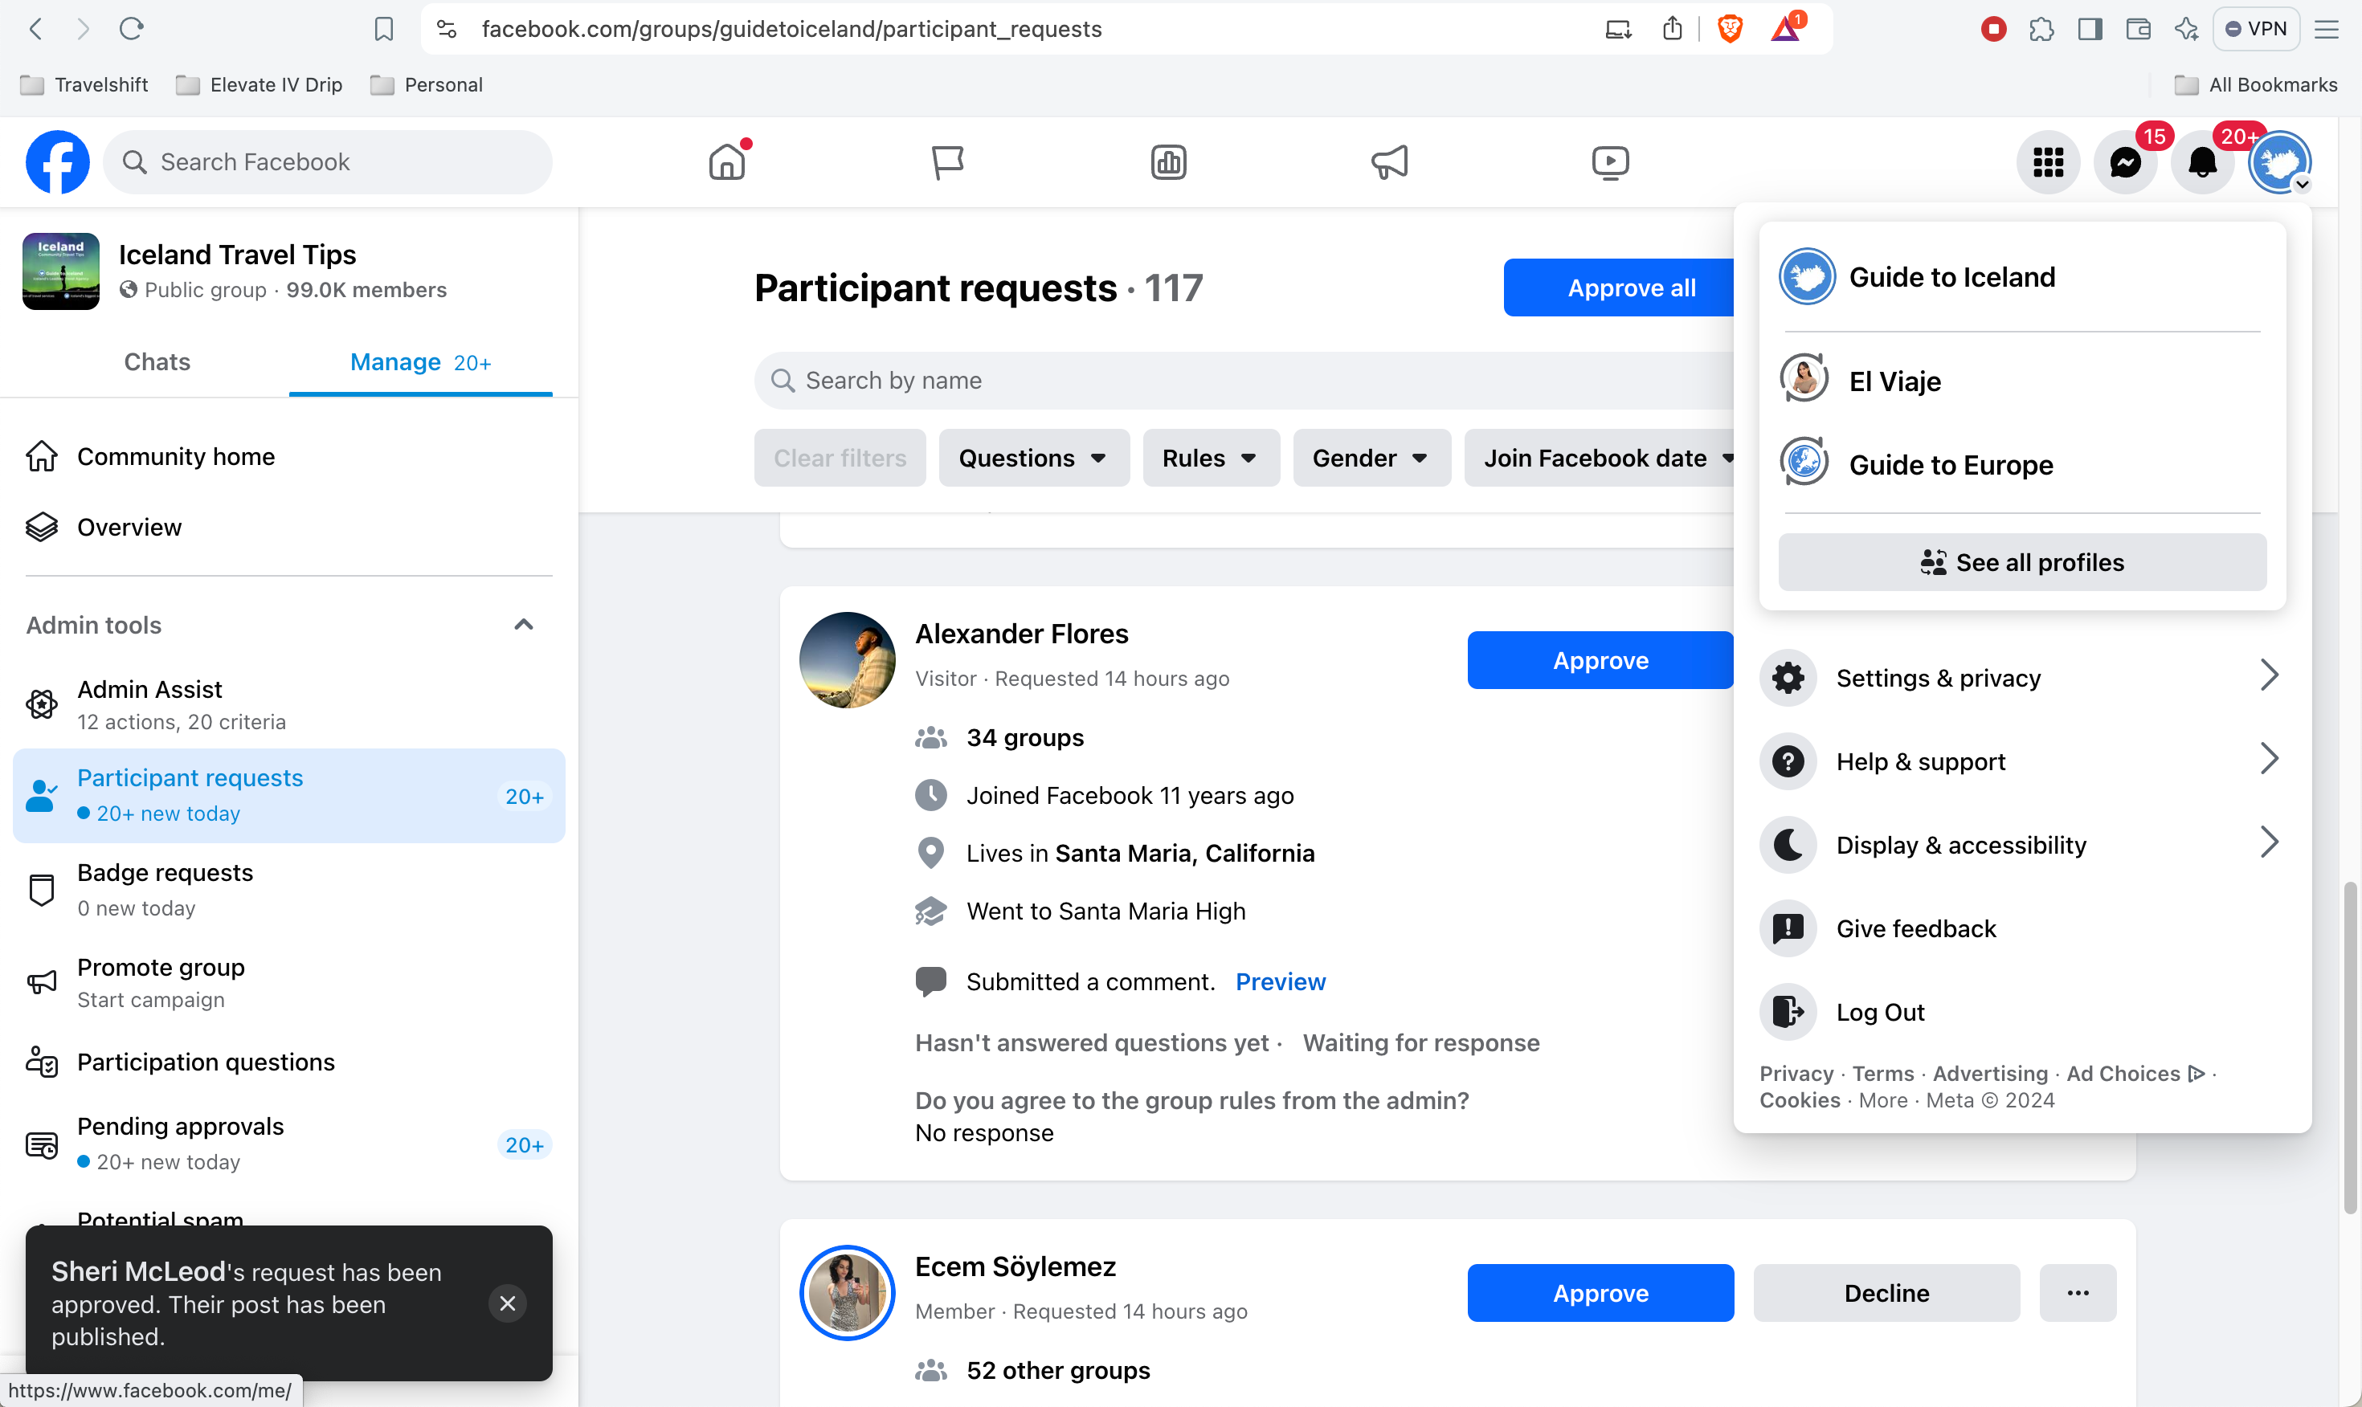
Task: Switch profile to El Viaje
Action: pyautogui.click(x=2022, y=380)
